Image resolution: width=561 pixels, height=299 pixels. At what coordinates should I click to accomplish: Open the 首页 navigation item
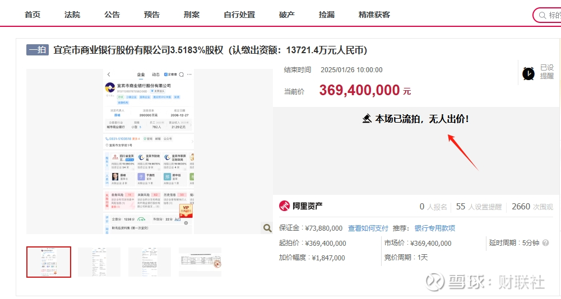[33, 15]
